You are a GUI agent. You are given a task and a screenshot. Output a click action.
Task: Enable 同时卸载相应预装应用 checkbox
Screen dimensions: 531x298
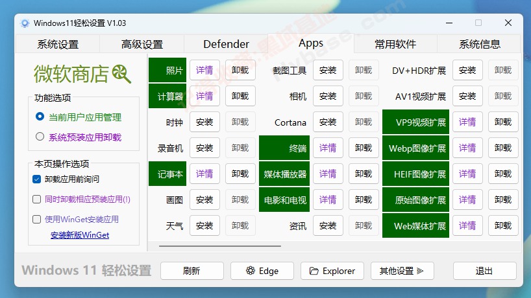36,199
